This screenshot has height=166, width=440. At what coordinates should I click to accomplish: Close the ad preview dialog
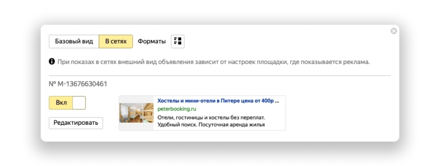tap(394, 31)
